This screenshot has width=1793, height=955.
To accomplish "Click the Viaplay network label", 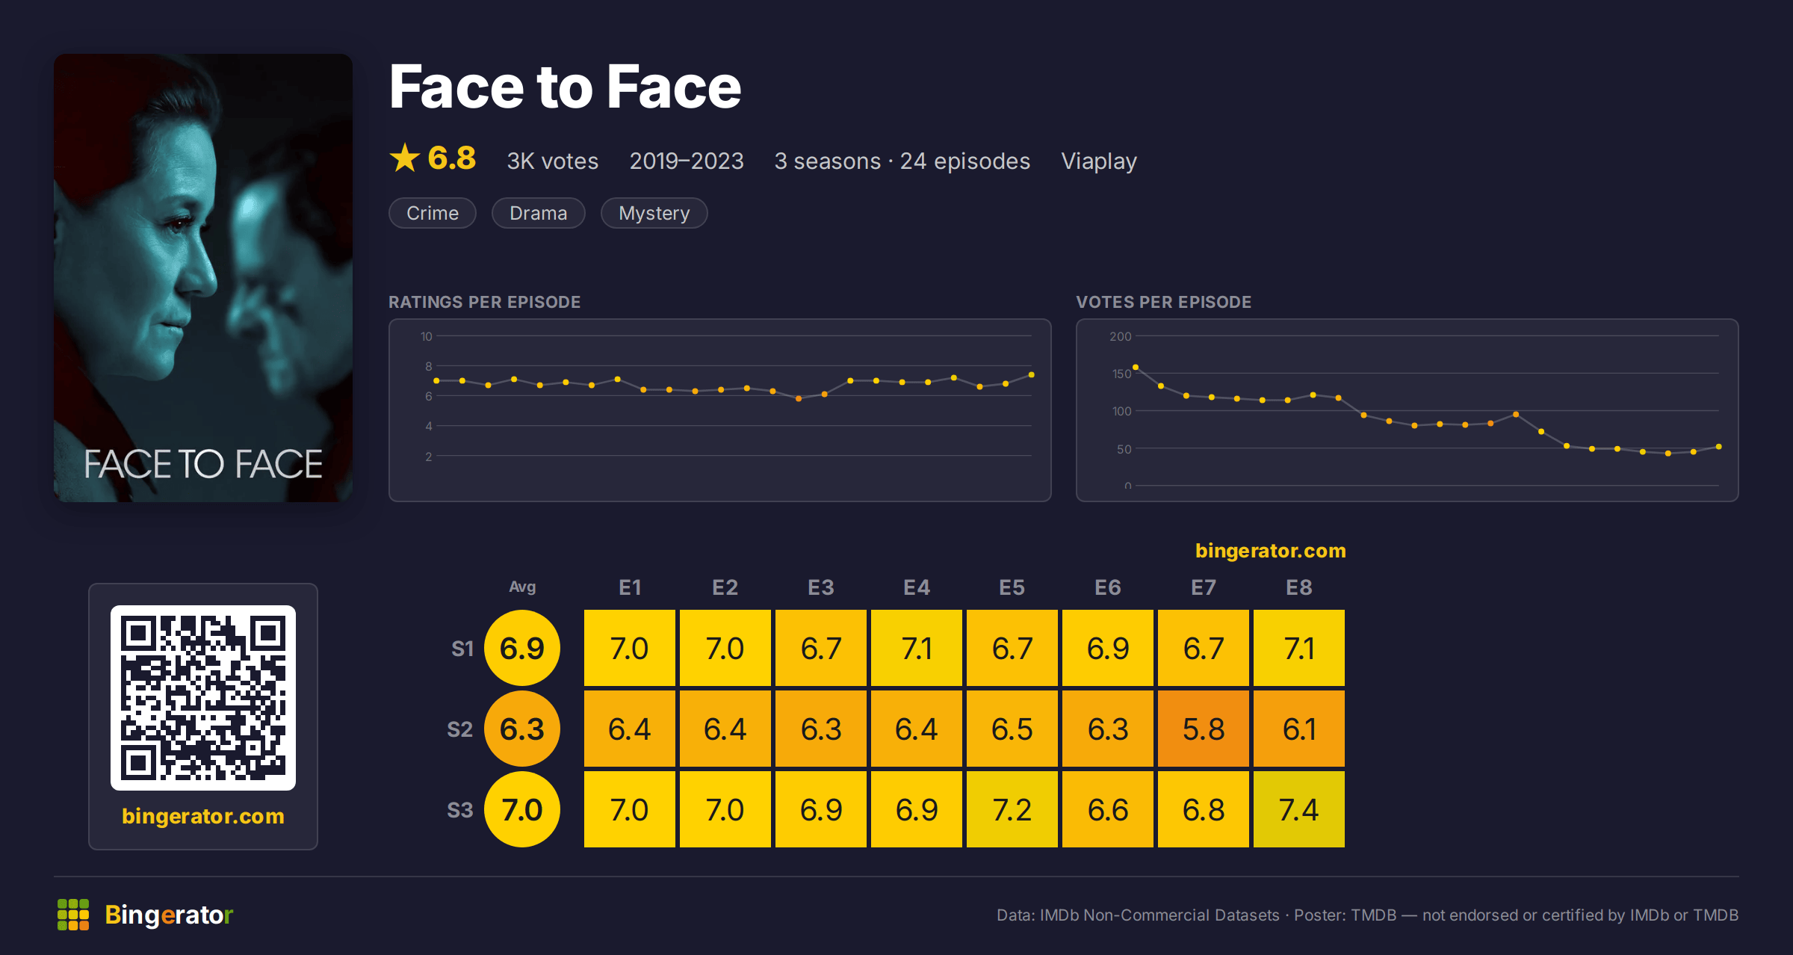I will pos(1099,161).
